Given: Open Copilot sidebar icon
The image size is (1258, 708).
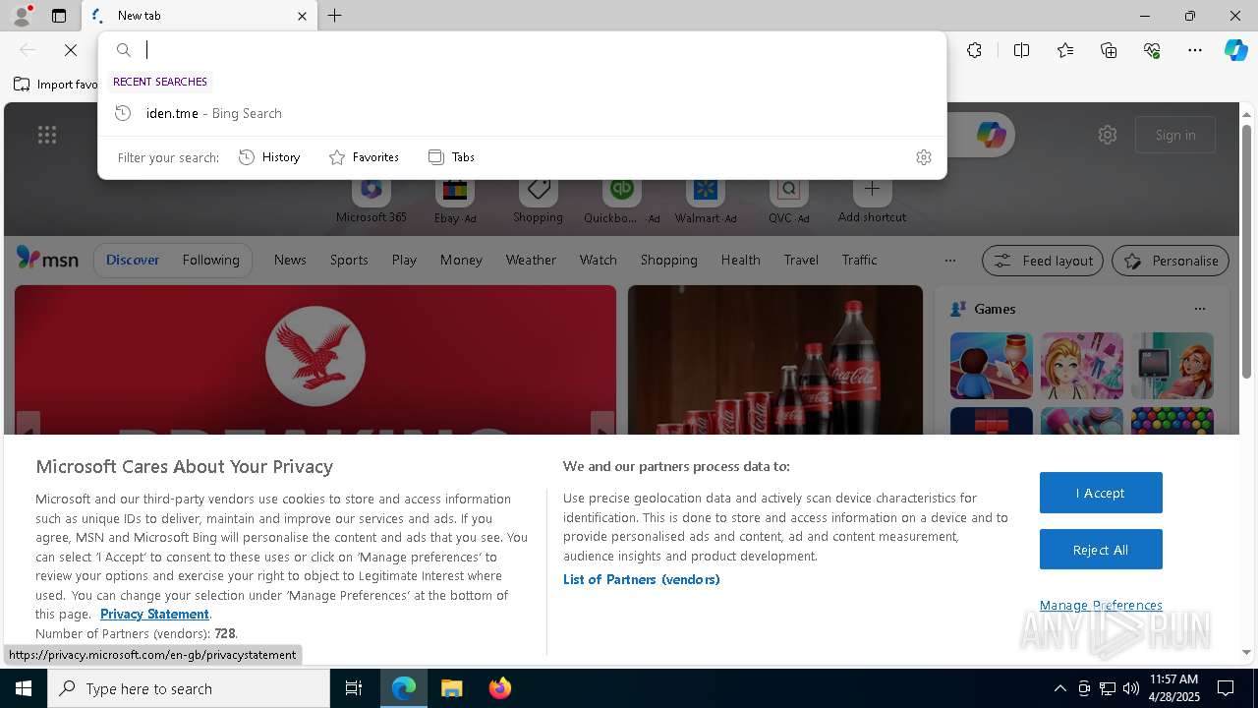Looking at the screenshot, I should [x=1235, y=50].
